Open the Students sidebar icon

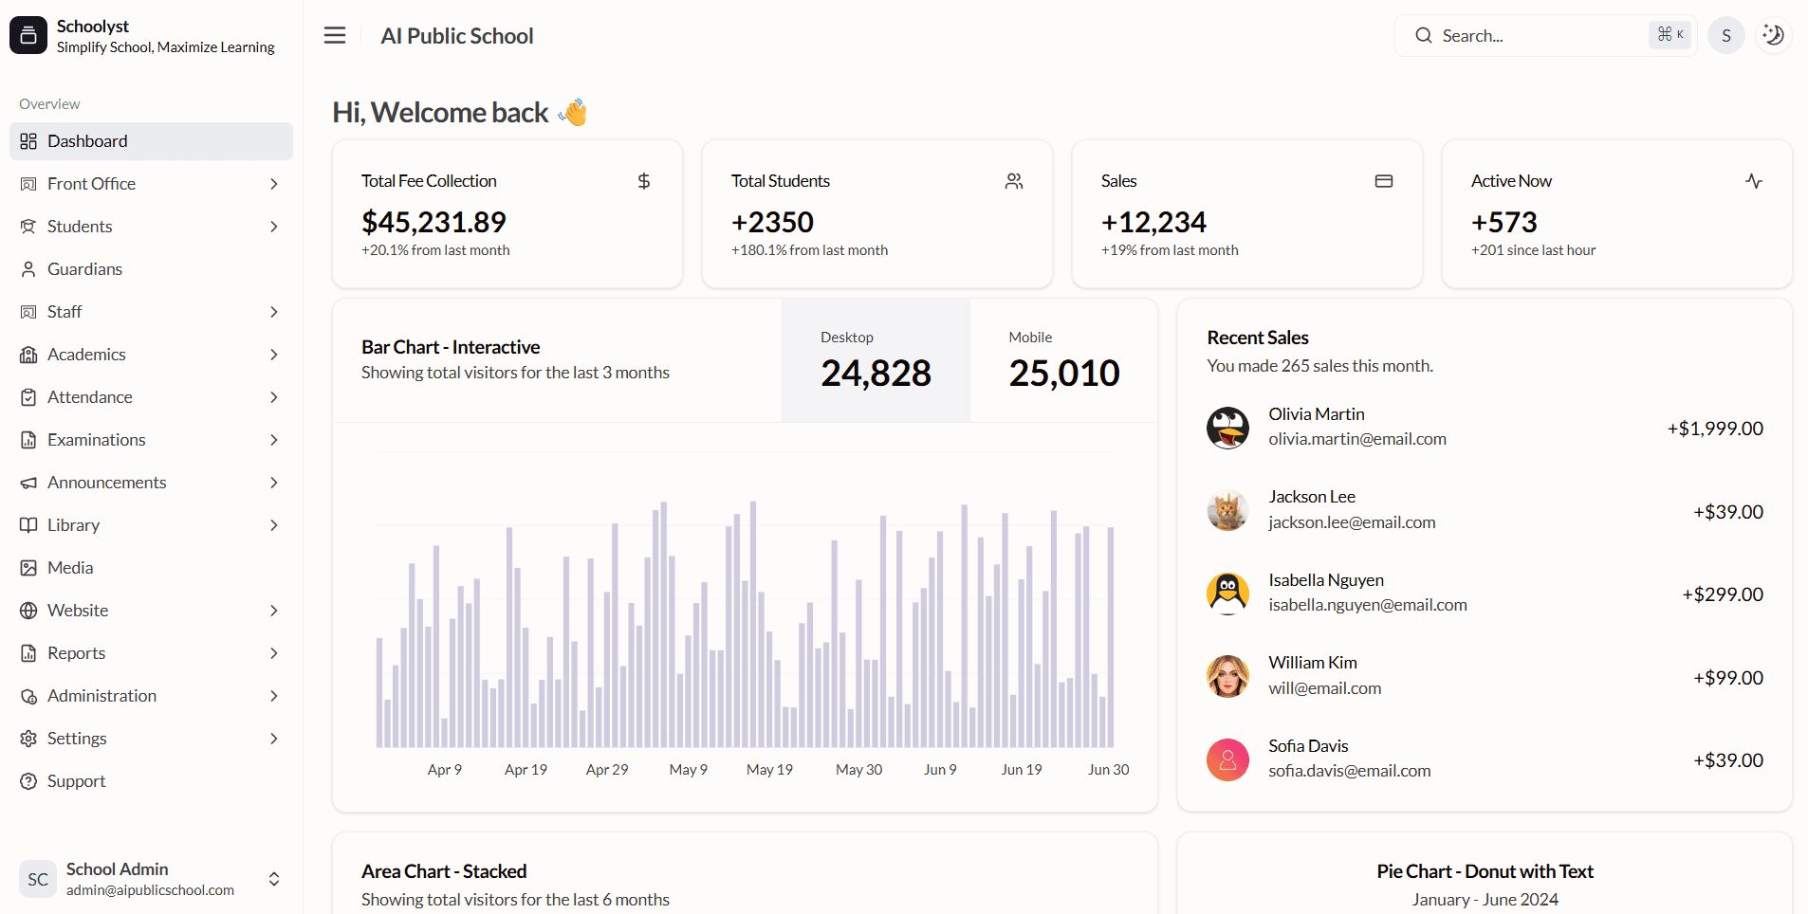[29, 226]
